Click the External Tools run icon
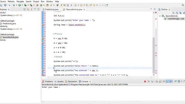This screenshot has height=104, width=185. point(31,5)
